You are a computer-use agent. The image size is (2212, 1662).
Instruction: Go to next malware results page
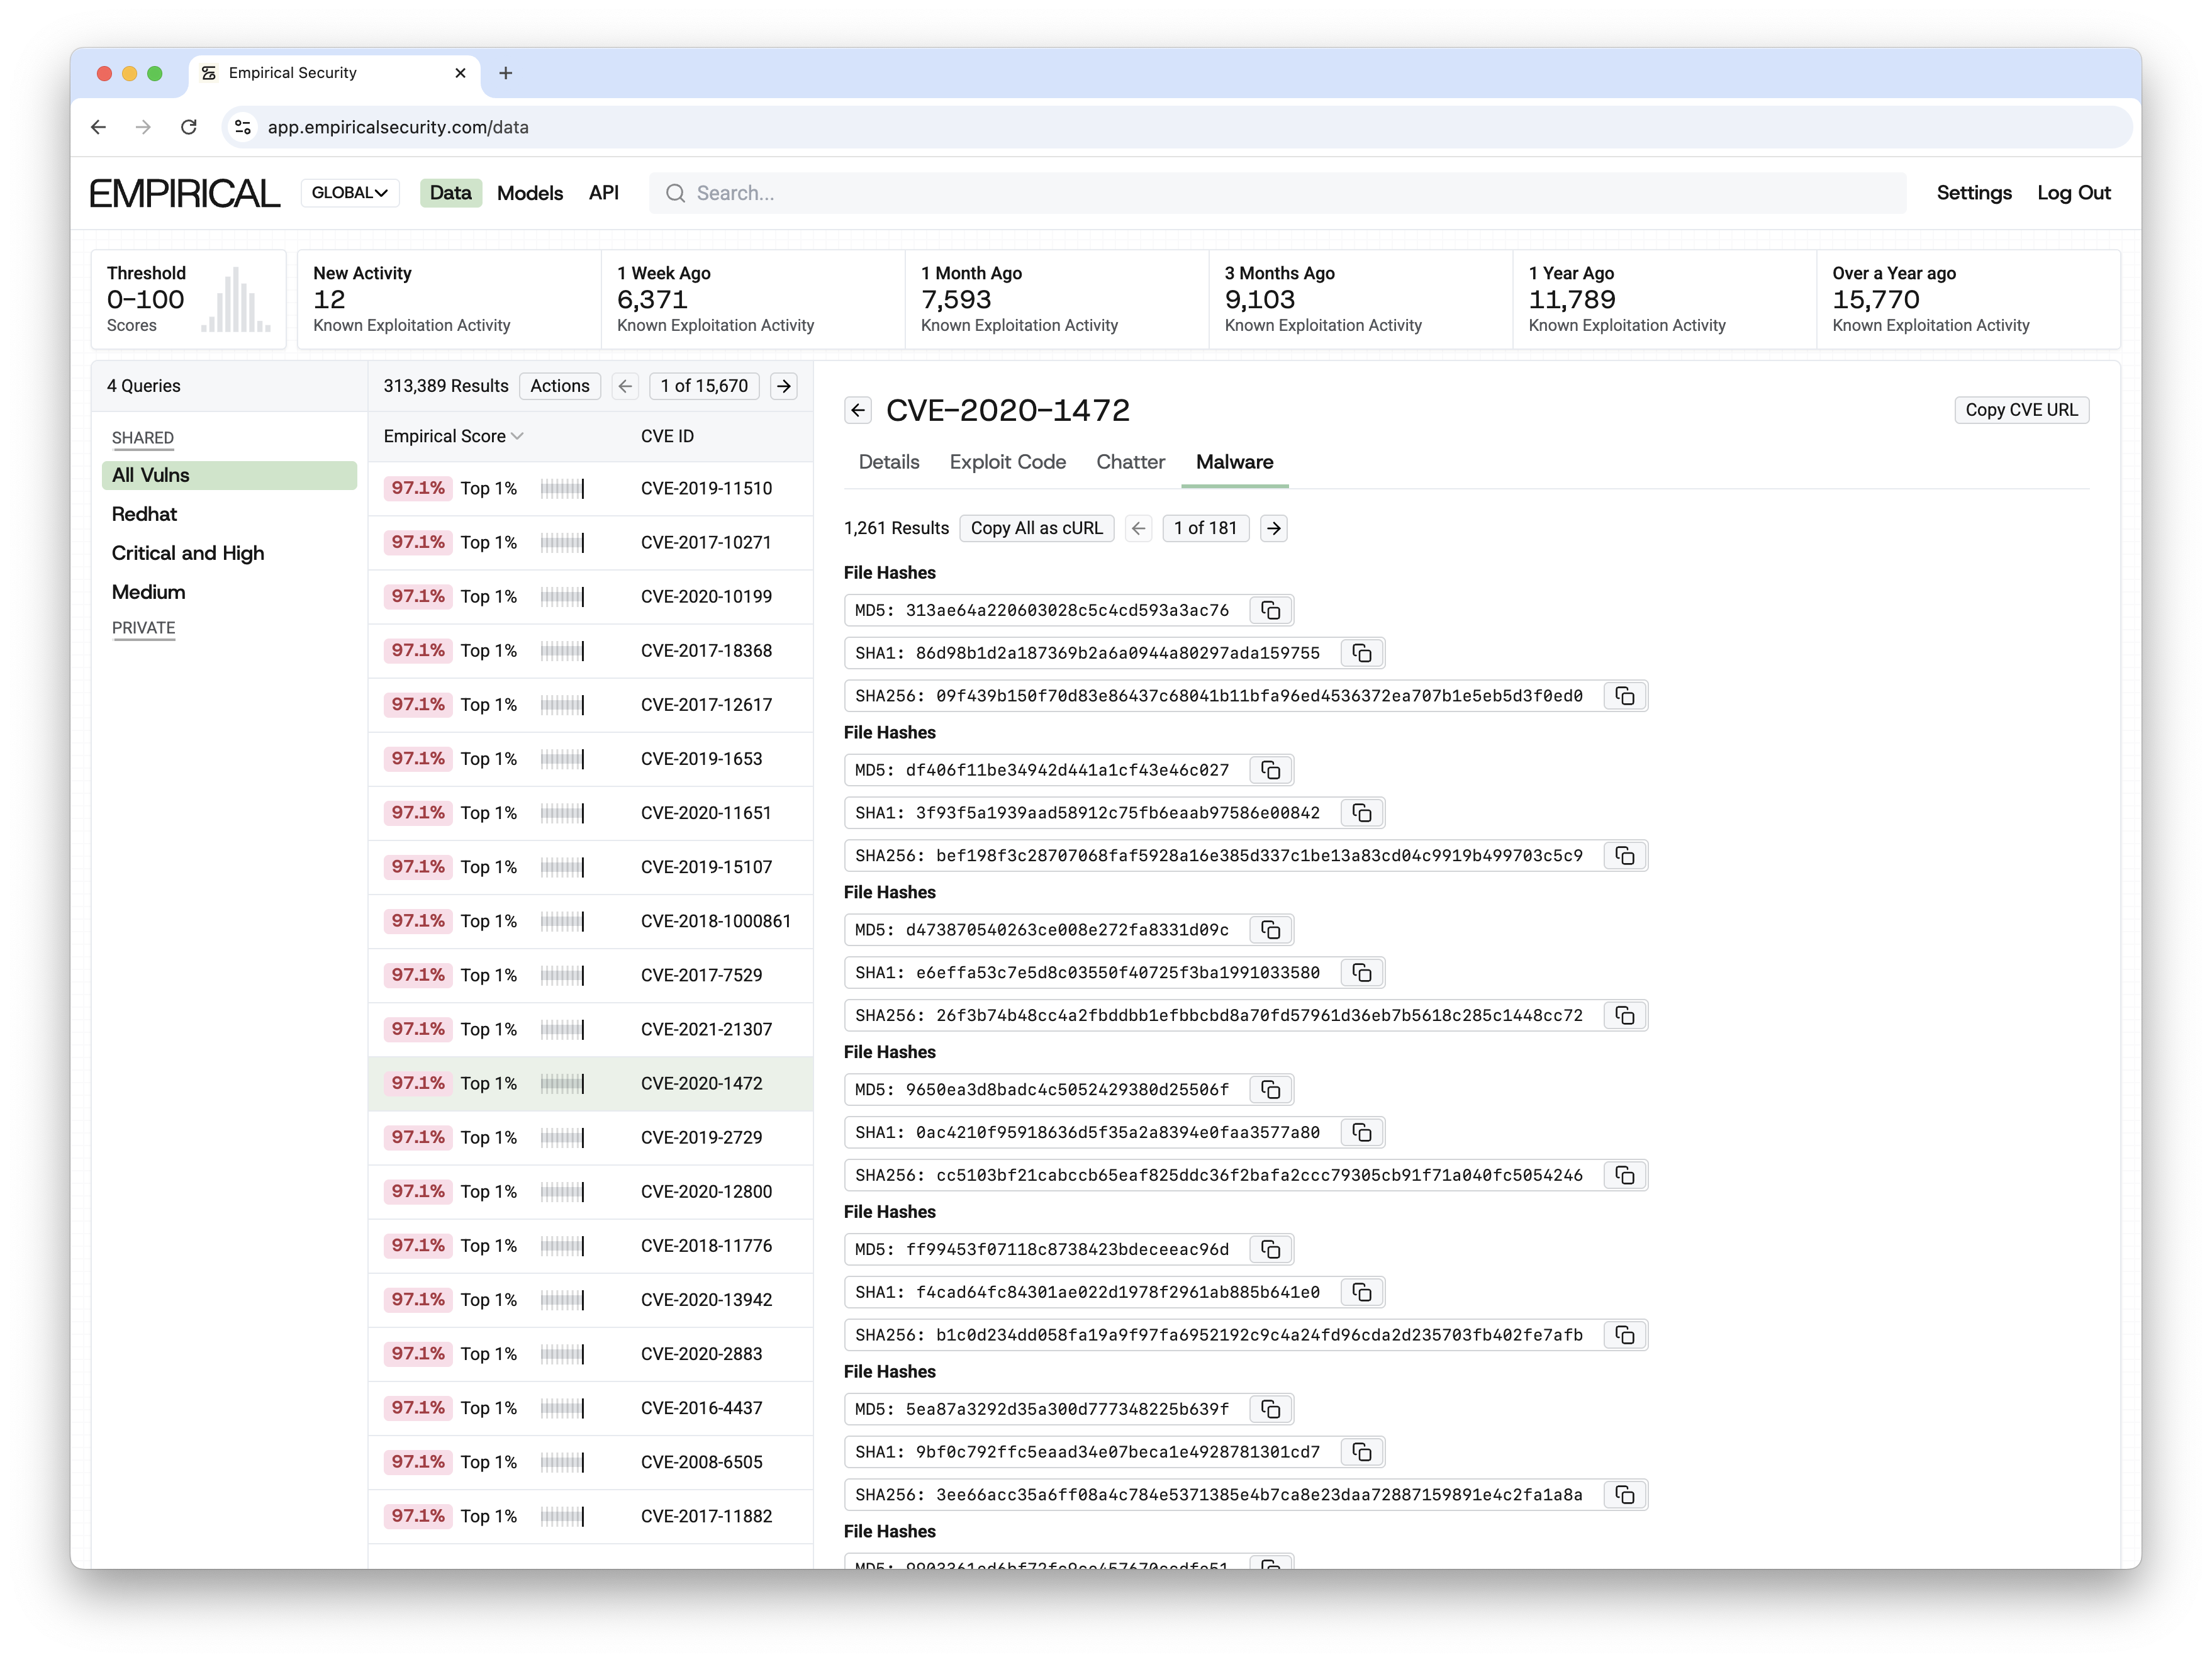click(x=1273, y=528)
